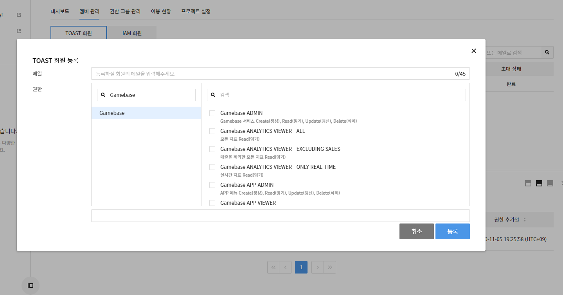The height and width of the screenshot is (295, 563).
Task: Click lower external link icon in sidebar
Action: [x=19, y=31]
